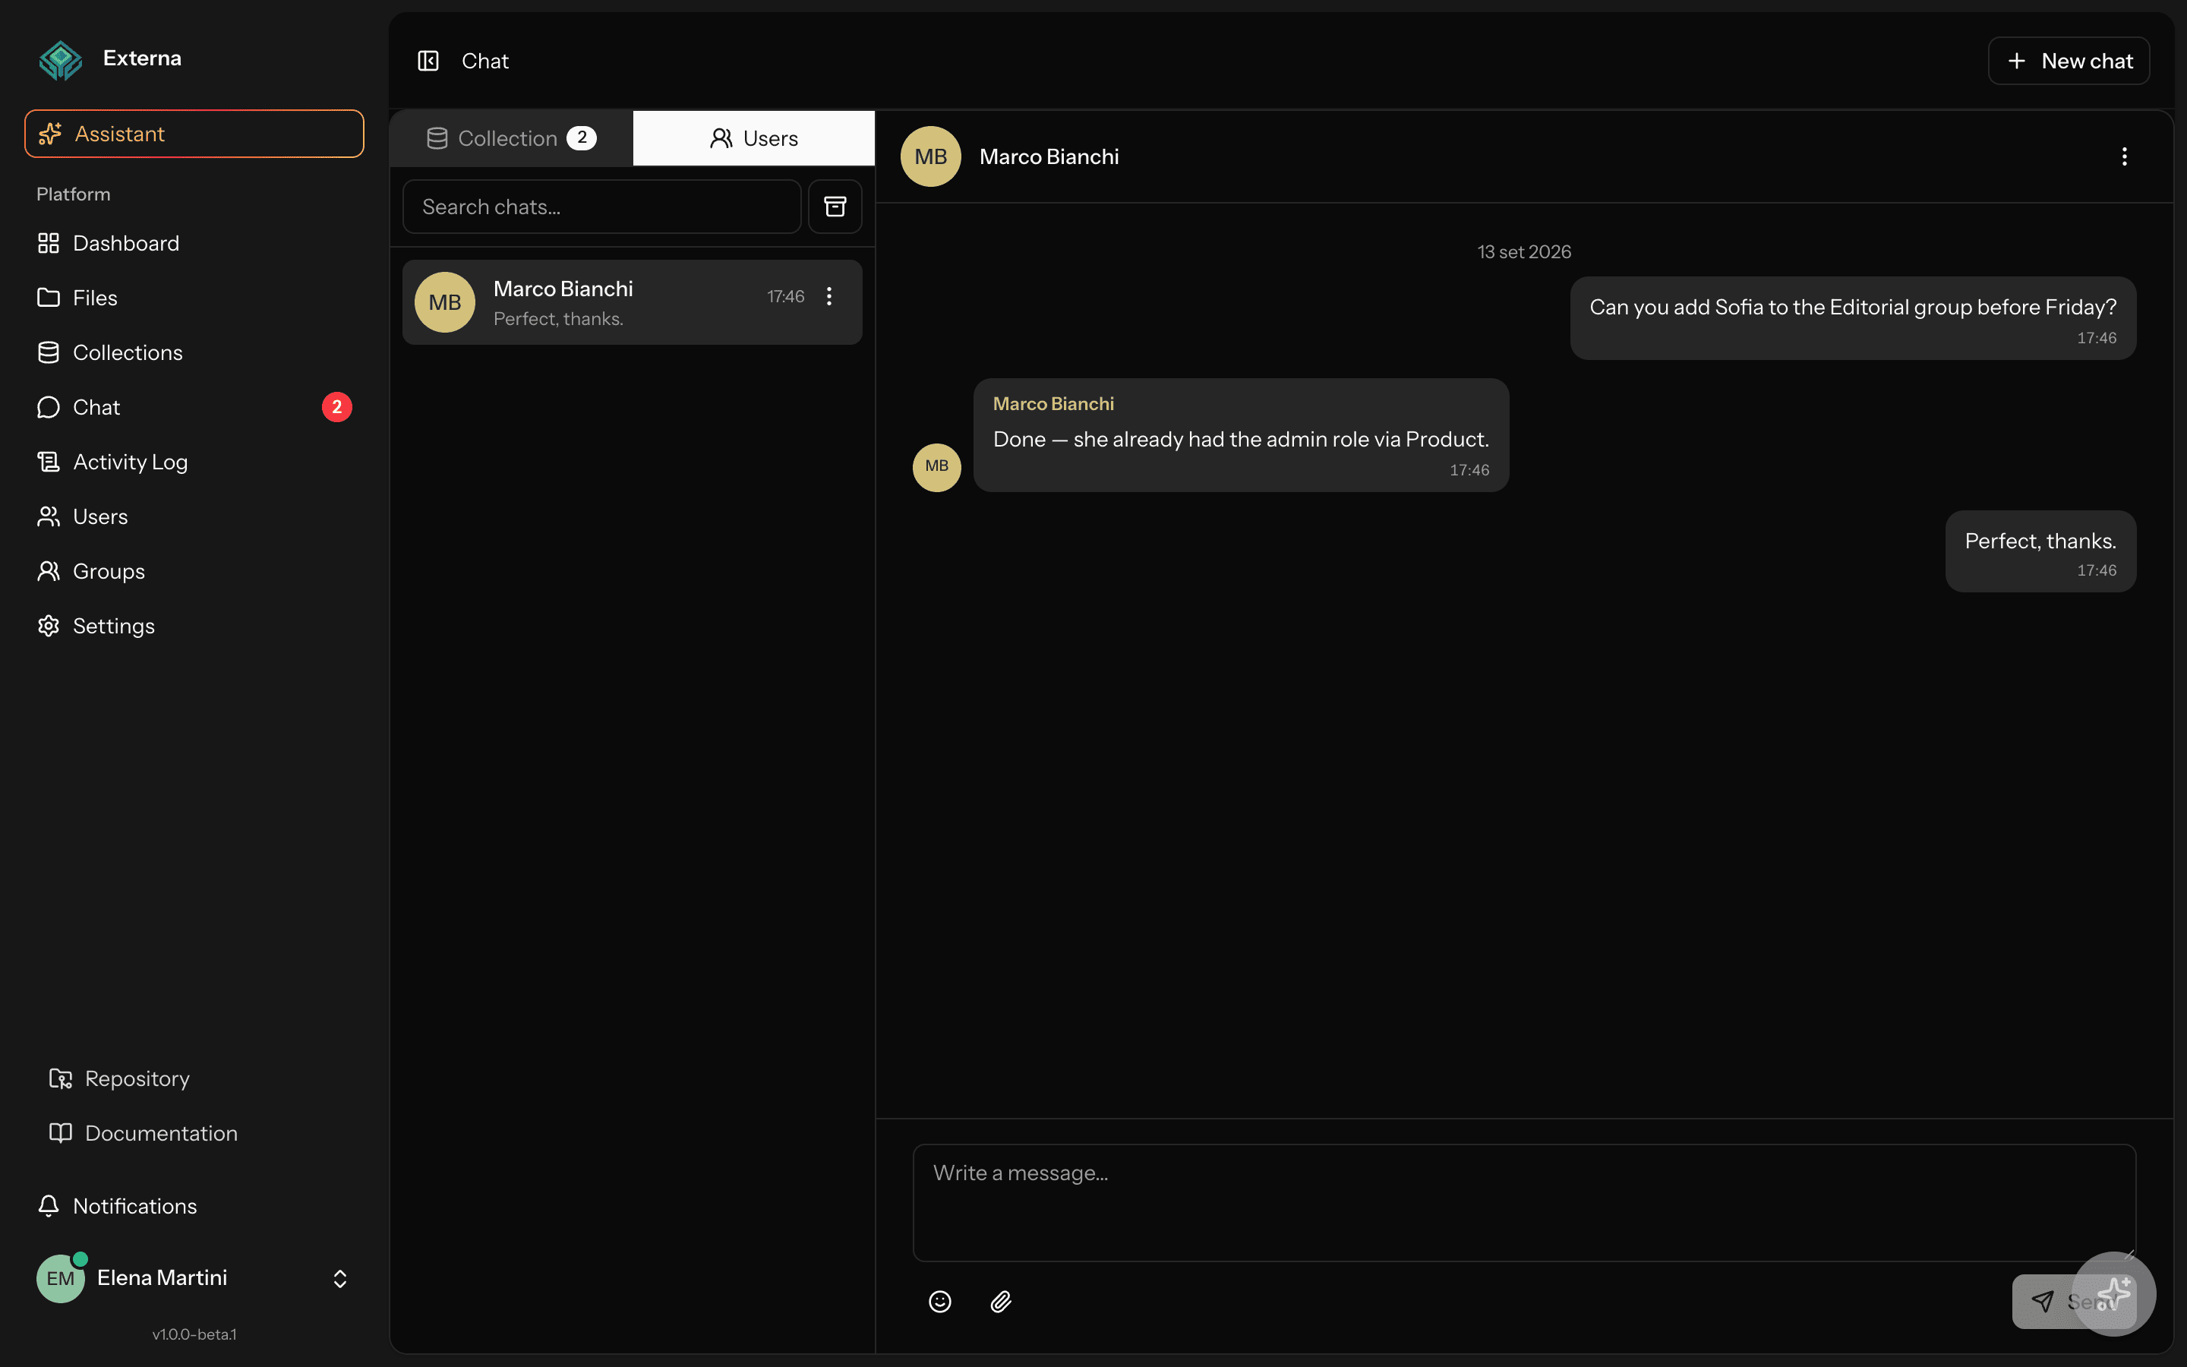Open floating assistant sparkle button
Image resolution: width=2187 pixels, height=1367 pixels.
pos(2114,1294)
